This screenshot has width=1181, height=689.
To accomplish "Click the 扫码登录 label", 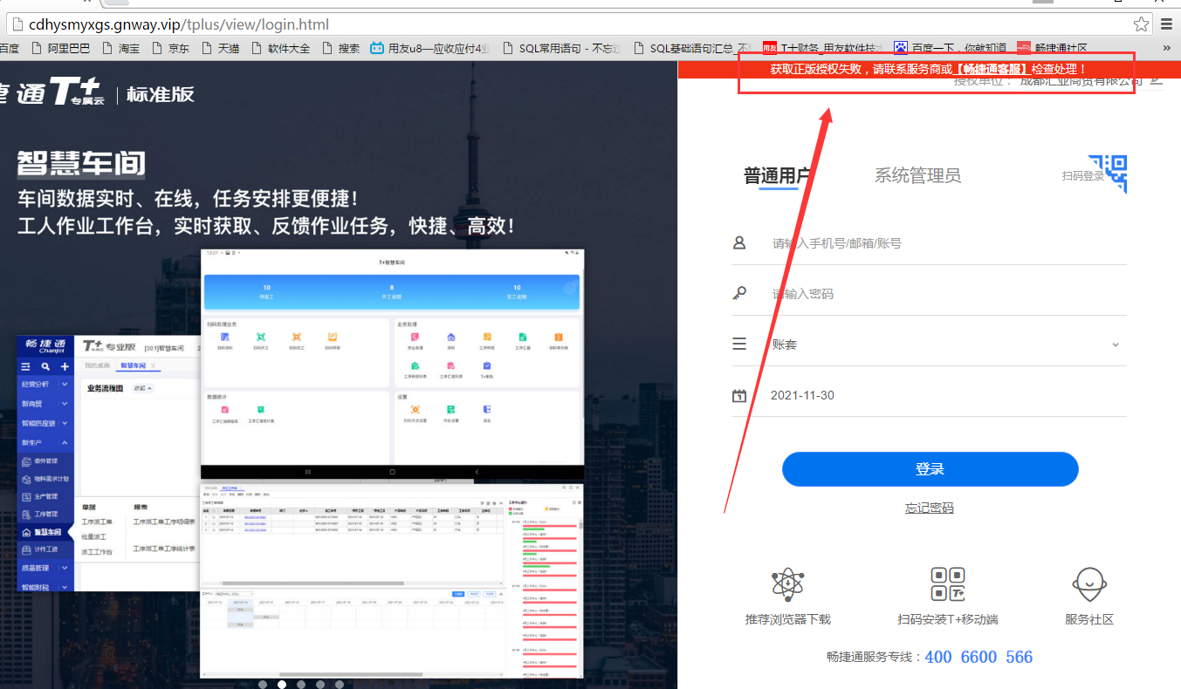I will (1082, 176).
